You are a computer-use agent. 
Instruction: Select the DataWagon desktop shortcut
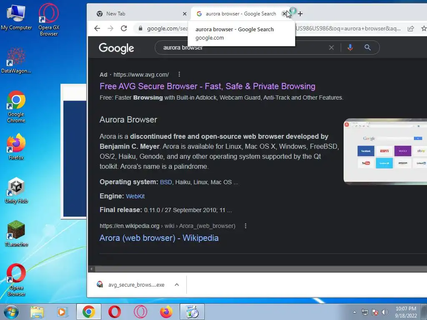click(x=16, y=60)
